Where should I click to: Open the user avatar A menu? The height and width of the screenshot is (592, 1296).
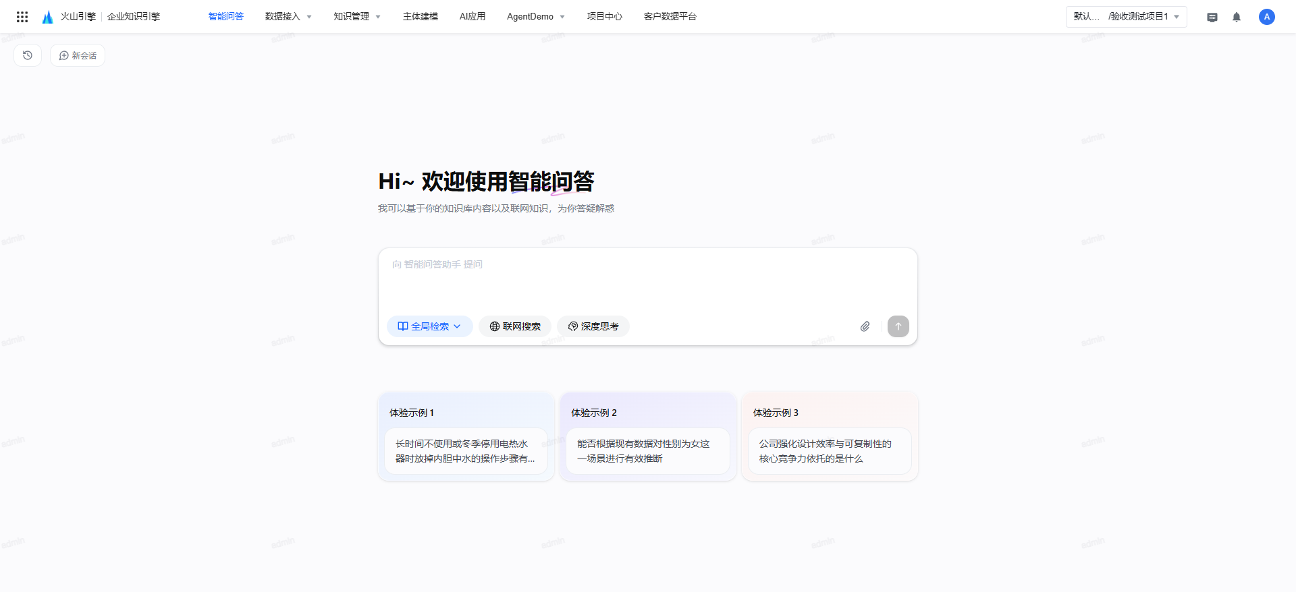click(x=1267, y=17)
